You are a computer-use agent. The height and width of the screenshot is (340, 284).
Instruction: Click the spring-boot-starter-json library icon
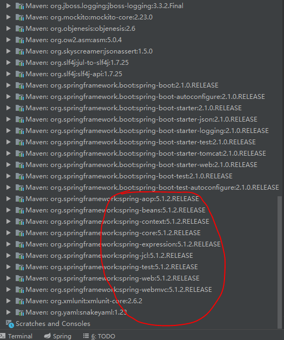[x=19, y=119]
